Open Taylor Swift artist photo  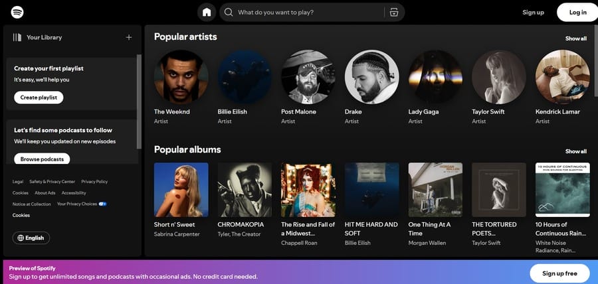[x=499, y=77]
